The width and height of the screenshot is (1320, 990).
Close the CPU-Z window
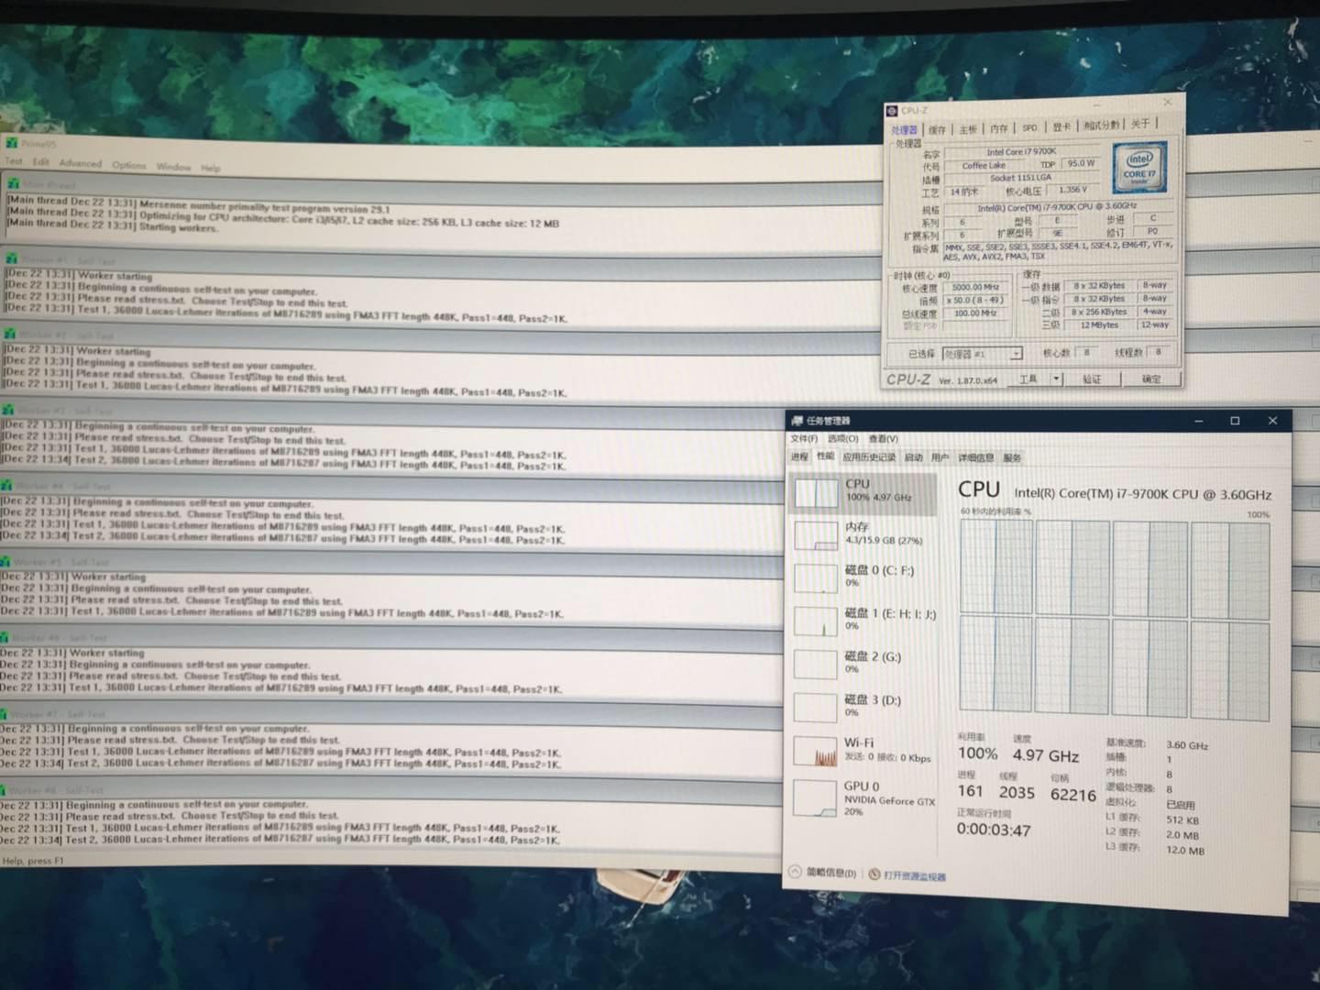click(x=1167, y=102)
